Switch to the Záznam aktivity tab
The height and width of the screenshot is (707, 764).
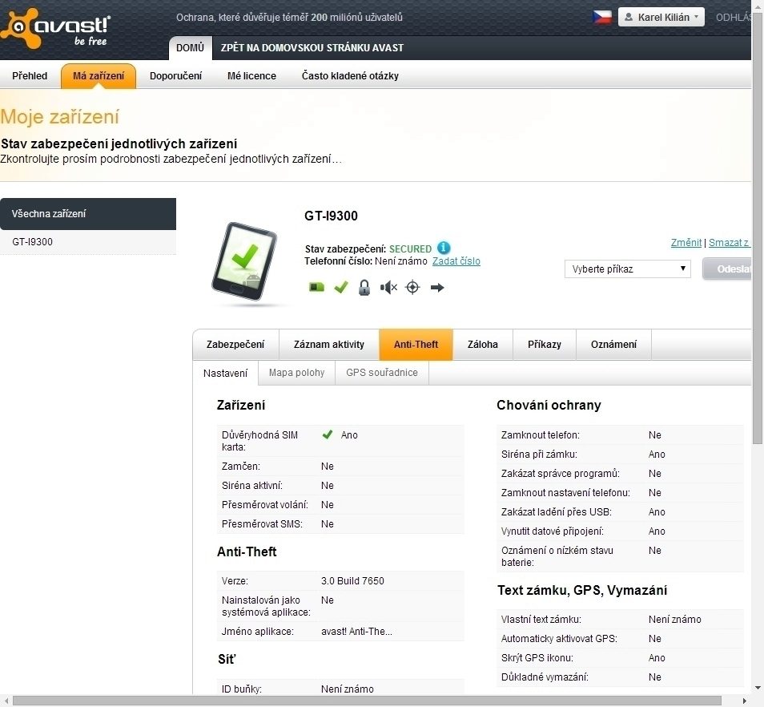pos(329,344)
